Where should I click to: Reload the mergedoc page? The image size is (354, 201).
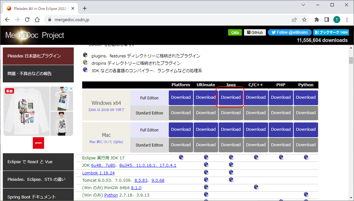[x=27, y=20]
